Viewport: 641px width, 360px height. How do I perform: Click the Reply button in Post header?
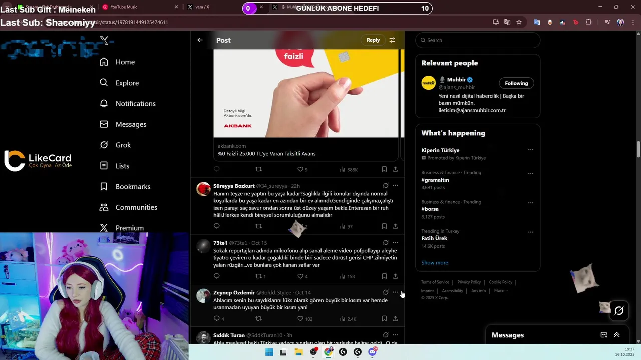tap(373, 40)
